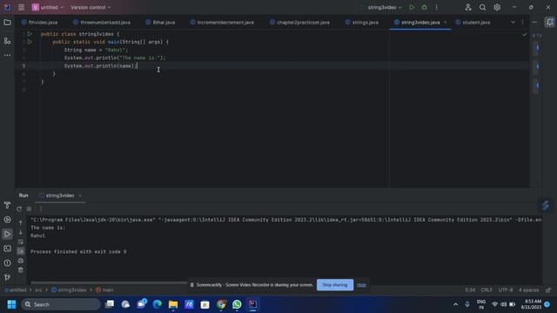Hide the Run tool window minimize icon
557x313 pixels.
(534, 23)
